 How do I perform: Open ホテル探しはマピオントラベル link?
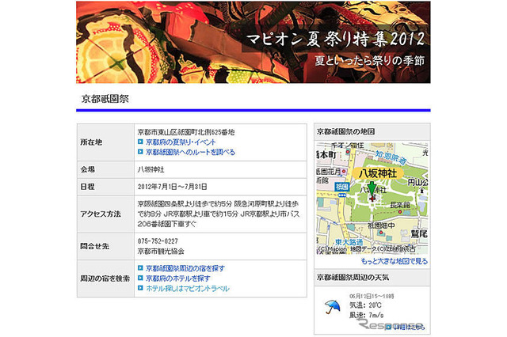point(187,290)
